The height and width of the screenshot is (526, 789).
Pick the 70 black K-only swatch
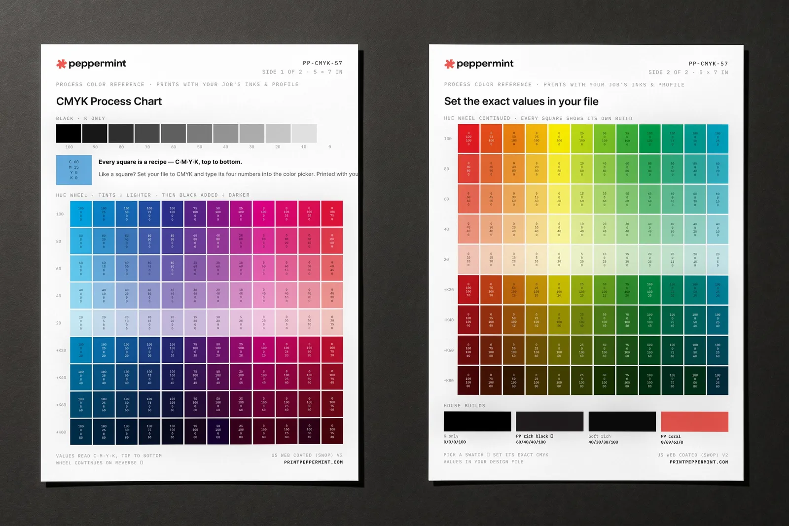click(x=147, y=134)
